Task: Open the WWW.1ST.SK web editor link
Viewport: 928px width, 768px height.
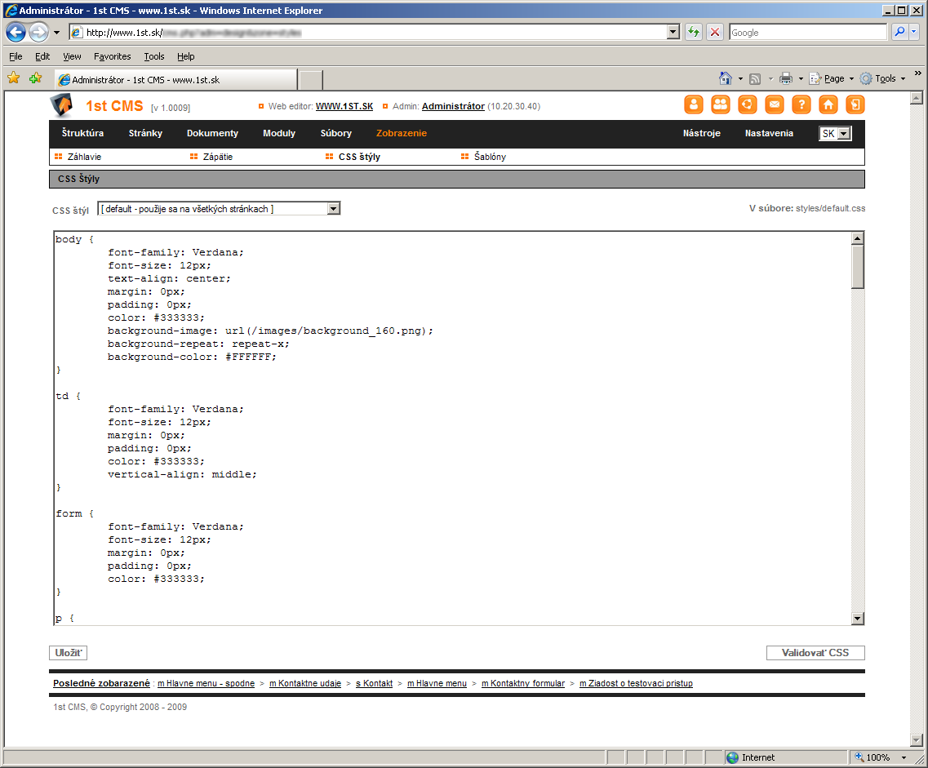Action: click(344, 106)
